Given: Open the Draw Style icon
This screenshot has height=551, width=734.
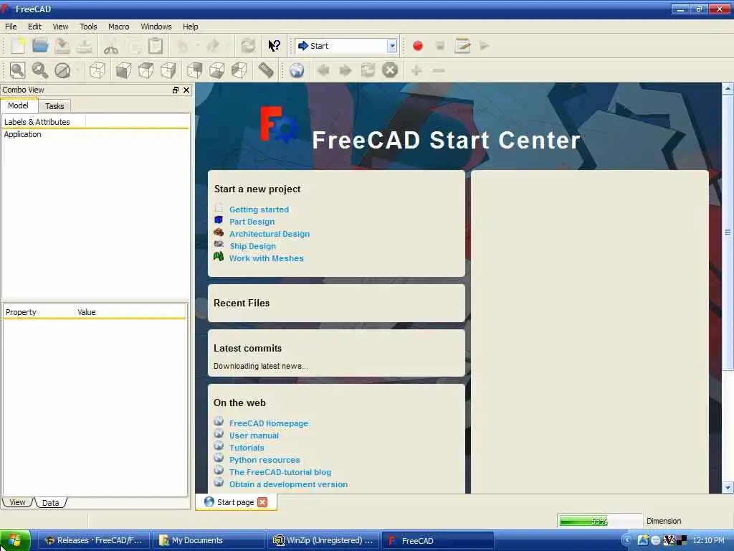Looking at the screenshot, I should tap(62, 71).
